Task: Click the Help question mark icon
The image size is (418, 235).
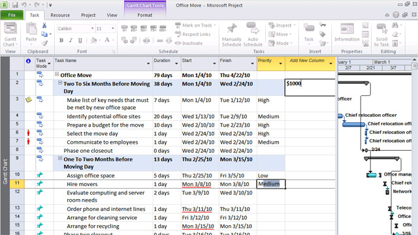Action: click(x=396, y=15)
